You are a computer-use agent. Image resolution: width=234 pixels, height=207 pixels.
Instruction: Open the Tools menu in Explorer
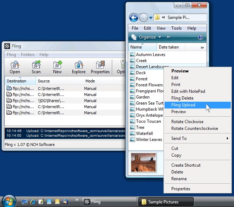[176, 28]
